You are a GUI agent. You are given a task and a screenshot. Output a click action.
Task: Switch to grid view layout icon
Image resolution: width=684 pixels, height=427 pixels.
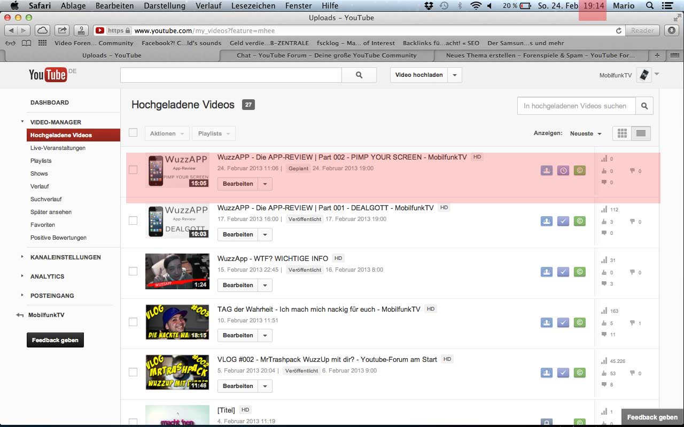622,133
